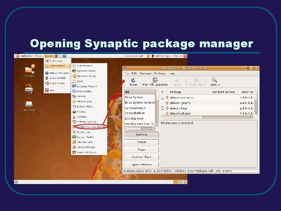Click the trash icon in the bottom panel
The image size is (281, 211).
[185, 182]
